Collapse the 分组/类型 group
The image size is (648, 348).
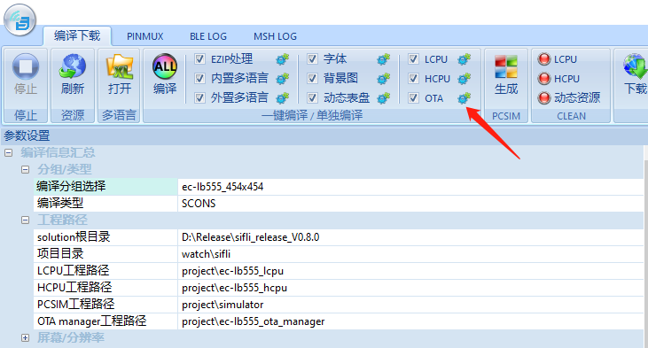(x=25, y=170)
